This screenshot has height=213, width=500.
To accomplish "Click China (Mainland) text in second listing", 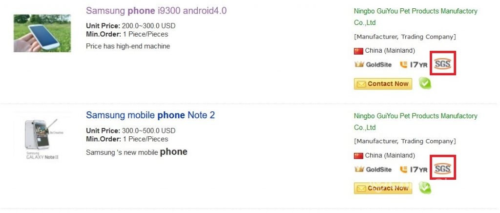I will pyautogui.click(x=390, y=156).
